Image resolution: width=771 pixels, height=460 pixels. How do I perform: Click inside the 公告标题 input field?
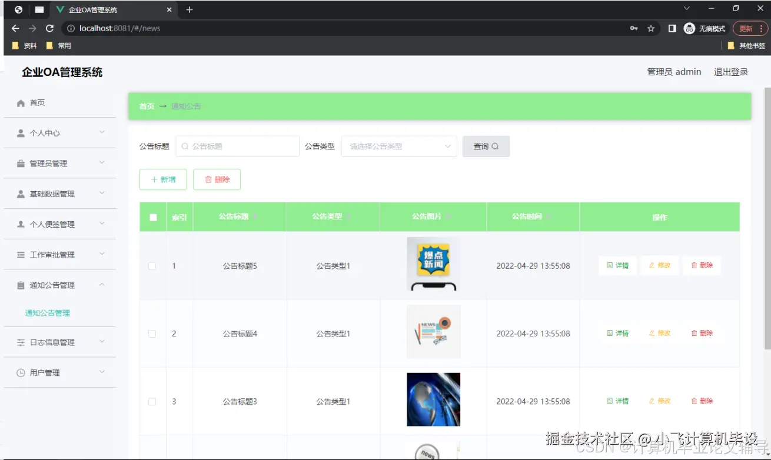pyautogui.click(x=237, y=146)
